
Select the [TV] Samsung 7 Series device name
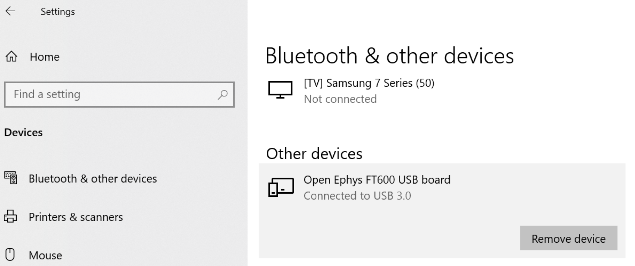tap(369, 83)
